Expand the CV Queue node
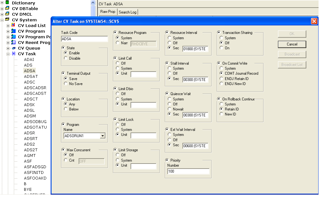This screenshot has height=204, width=322. (8, 48)
